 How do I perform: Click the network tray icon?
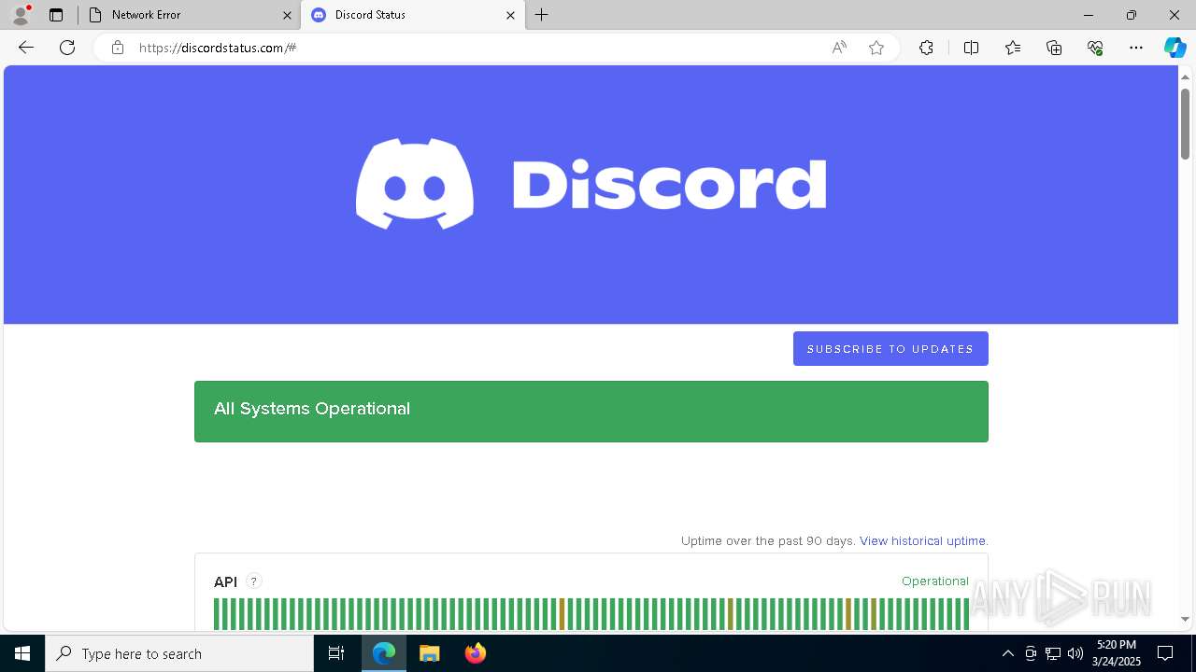click(x=1053, y=653)
